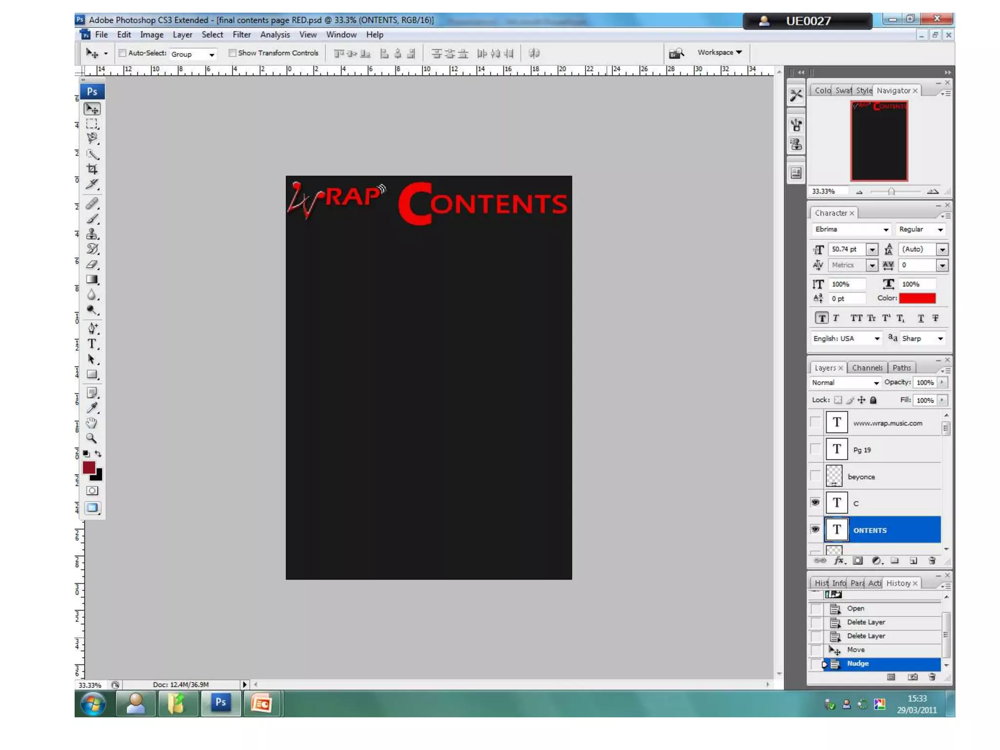Select the Eyedropper tool

click(92, 408)
